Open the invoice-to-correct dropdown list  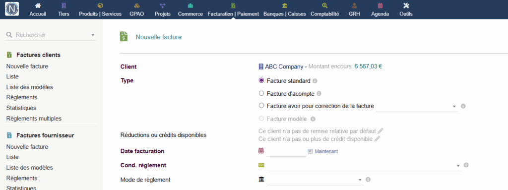coord(417,106)
